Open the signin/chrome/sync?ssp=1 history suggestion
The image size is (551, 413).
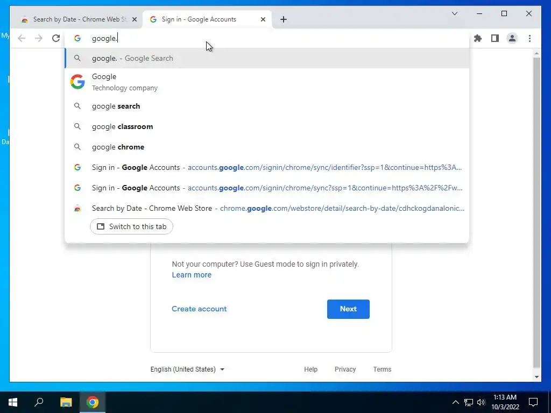pos(267,188)
